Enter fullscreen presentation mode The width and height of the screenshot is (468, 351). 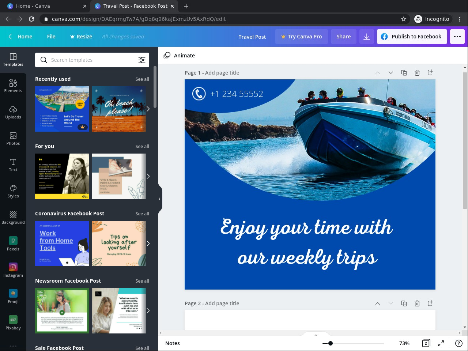[441, 343]
